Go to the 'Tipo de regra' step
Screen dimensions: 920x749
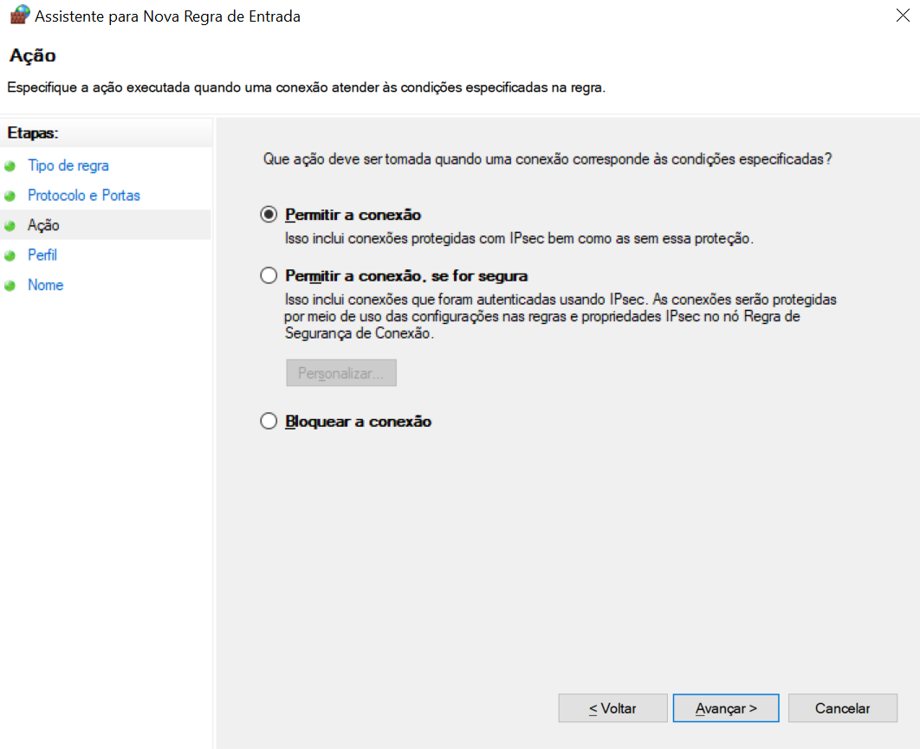coord(68,165)
